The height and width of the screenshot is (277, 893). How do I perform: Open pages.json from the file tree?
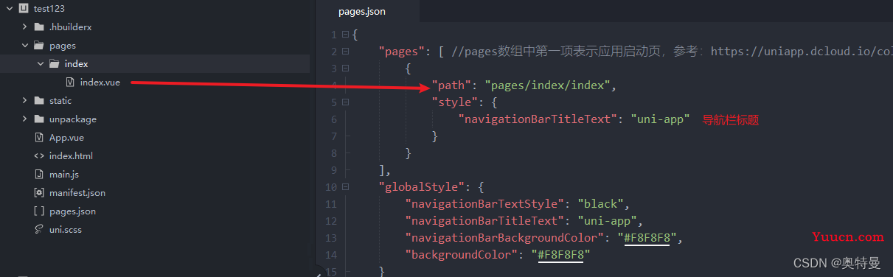click(72, 211)
